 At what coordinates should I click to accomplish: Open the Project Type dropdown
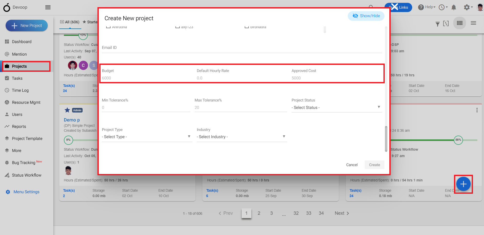pos(147,137)
